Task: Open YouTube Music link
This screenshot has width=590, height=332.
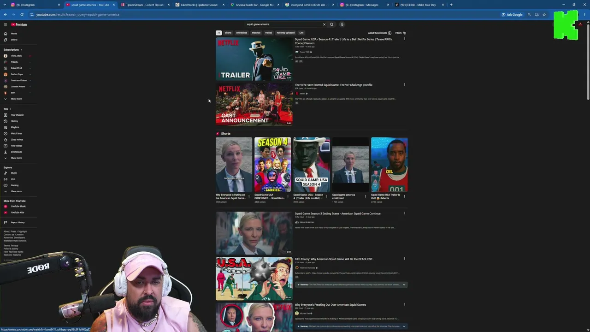Action: pyautogui.click(x=18, y=207)
